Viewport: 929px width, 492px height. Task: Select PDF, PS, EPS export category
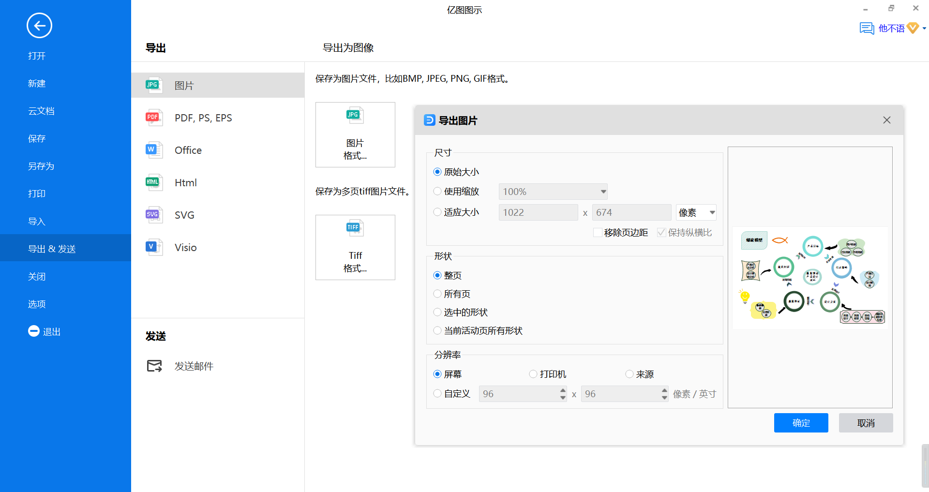coord(218,118)
